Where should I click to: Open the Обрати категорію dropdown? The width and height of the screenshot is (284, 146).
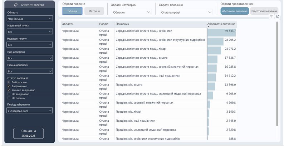tap(132, 12)
